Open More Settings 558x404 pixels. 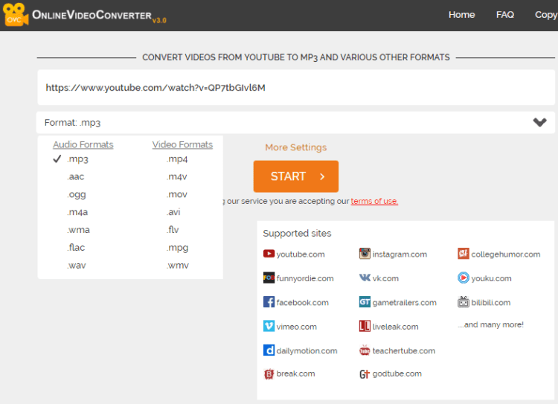coord(295,147)
